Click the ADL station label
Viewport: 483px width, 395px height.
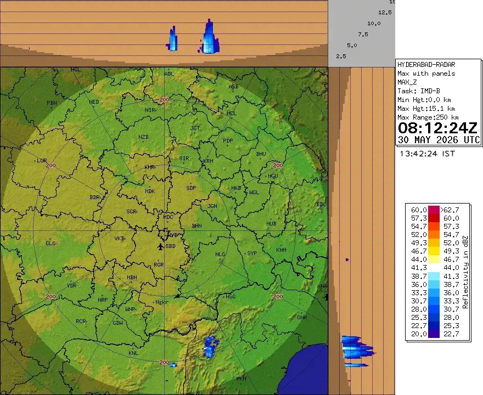169,74
